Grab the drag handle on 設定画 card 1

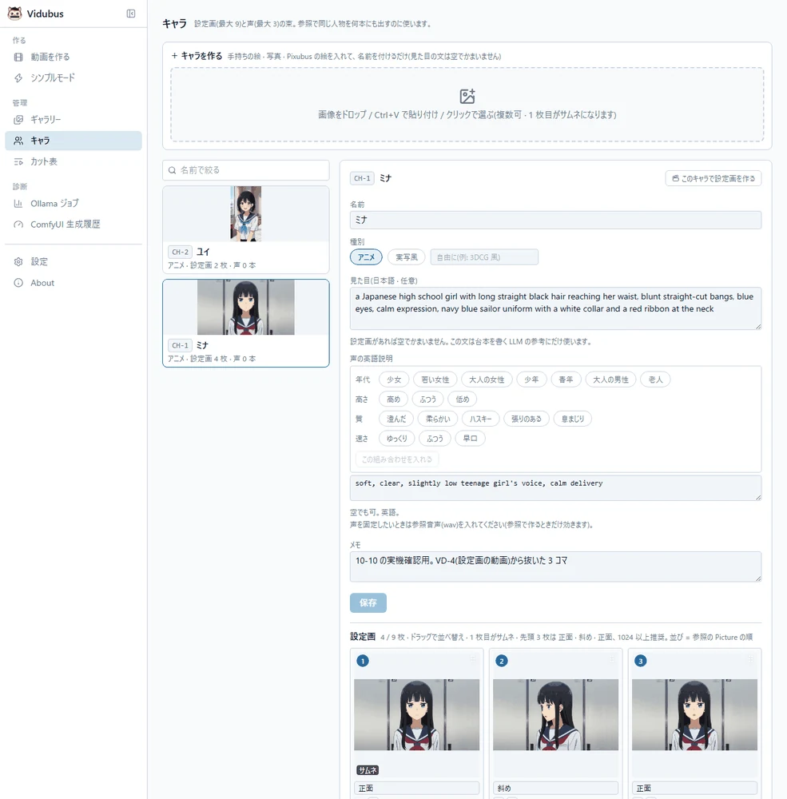(472, 659)
